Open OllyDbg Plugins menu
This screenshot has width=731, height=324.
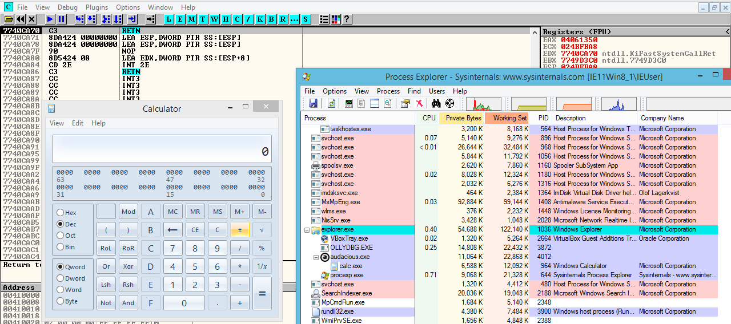tap(97, 7)
